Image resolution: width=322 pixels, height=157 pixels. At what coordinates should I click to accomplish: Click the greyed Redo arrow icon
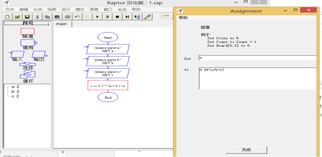coord(87,16)
